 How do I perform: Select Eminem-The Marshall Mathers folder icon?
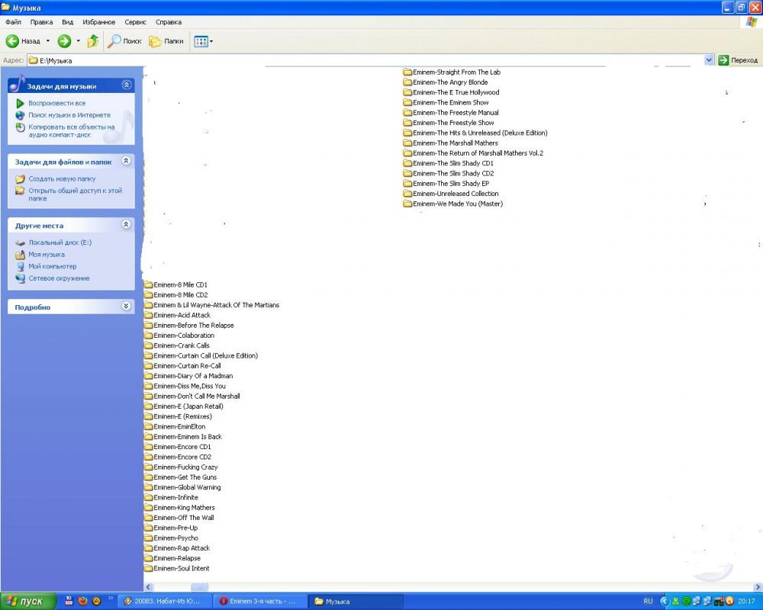(407, 143)
